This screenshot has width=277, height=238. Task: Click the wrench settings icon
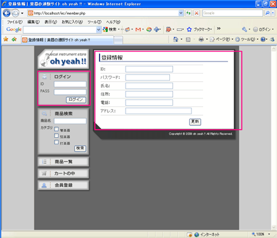[244, 30]
